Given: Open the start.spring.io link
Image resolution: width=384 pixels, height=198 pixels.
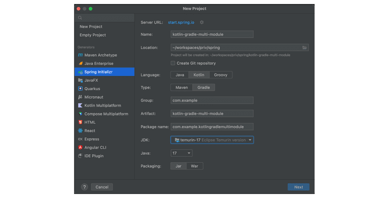Looking at the screenshot, I should (x=181, y=22).
